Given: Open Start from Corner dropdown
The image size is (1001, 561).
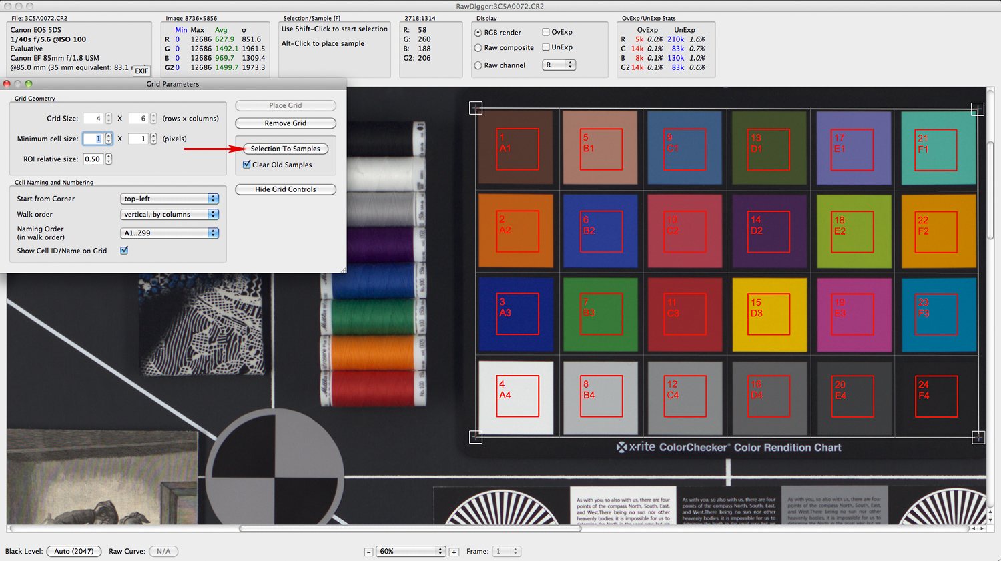Looking at the screenshot, I should coord(170,199).
